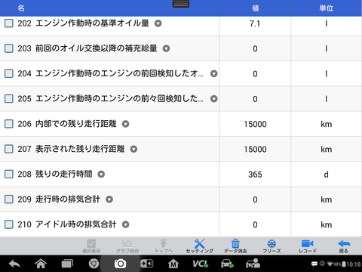
Task: Check the battery status indicator
Action: click(x=344, y=264)
